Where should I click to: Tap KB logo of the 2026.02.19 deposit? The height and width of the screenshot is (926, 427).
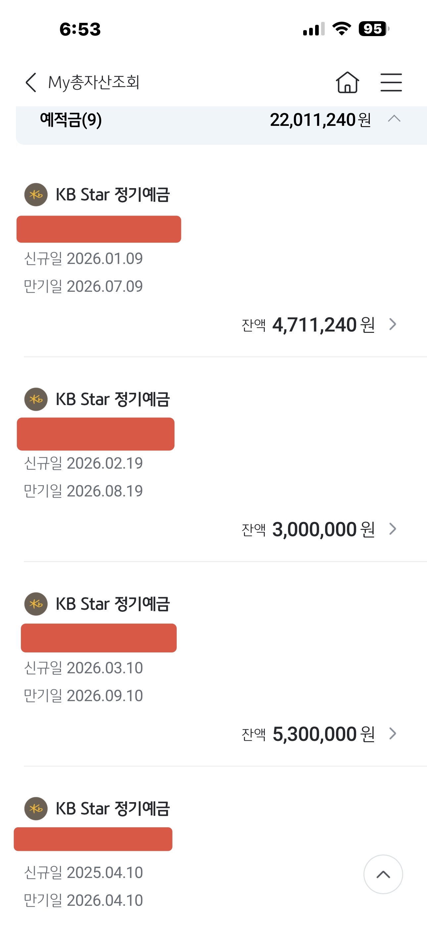pos(36,399)
